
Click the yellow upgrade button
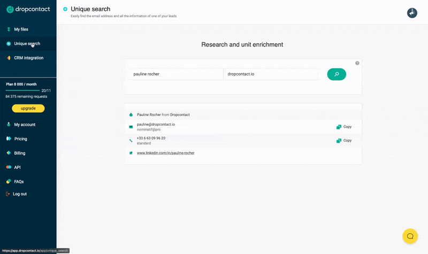click(28, 109)
